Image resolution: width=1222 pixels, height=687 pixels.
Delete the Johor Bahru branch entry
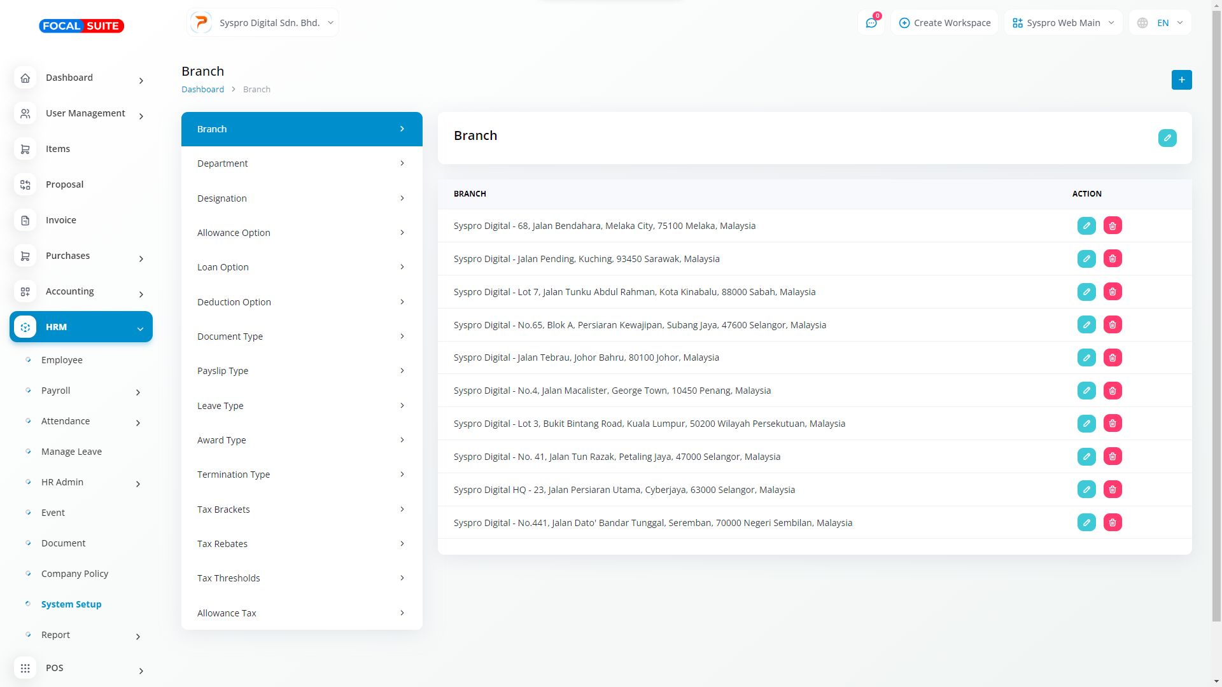pos(1112,357)
